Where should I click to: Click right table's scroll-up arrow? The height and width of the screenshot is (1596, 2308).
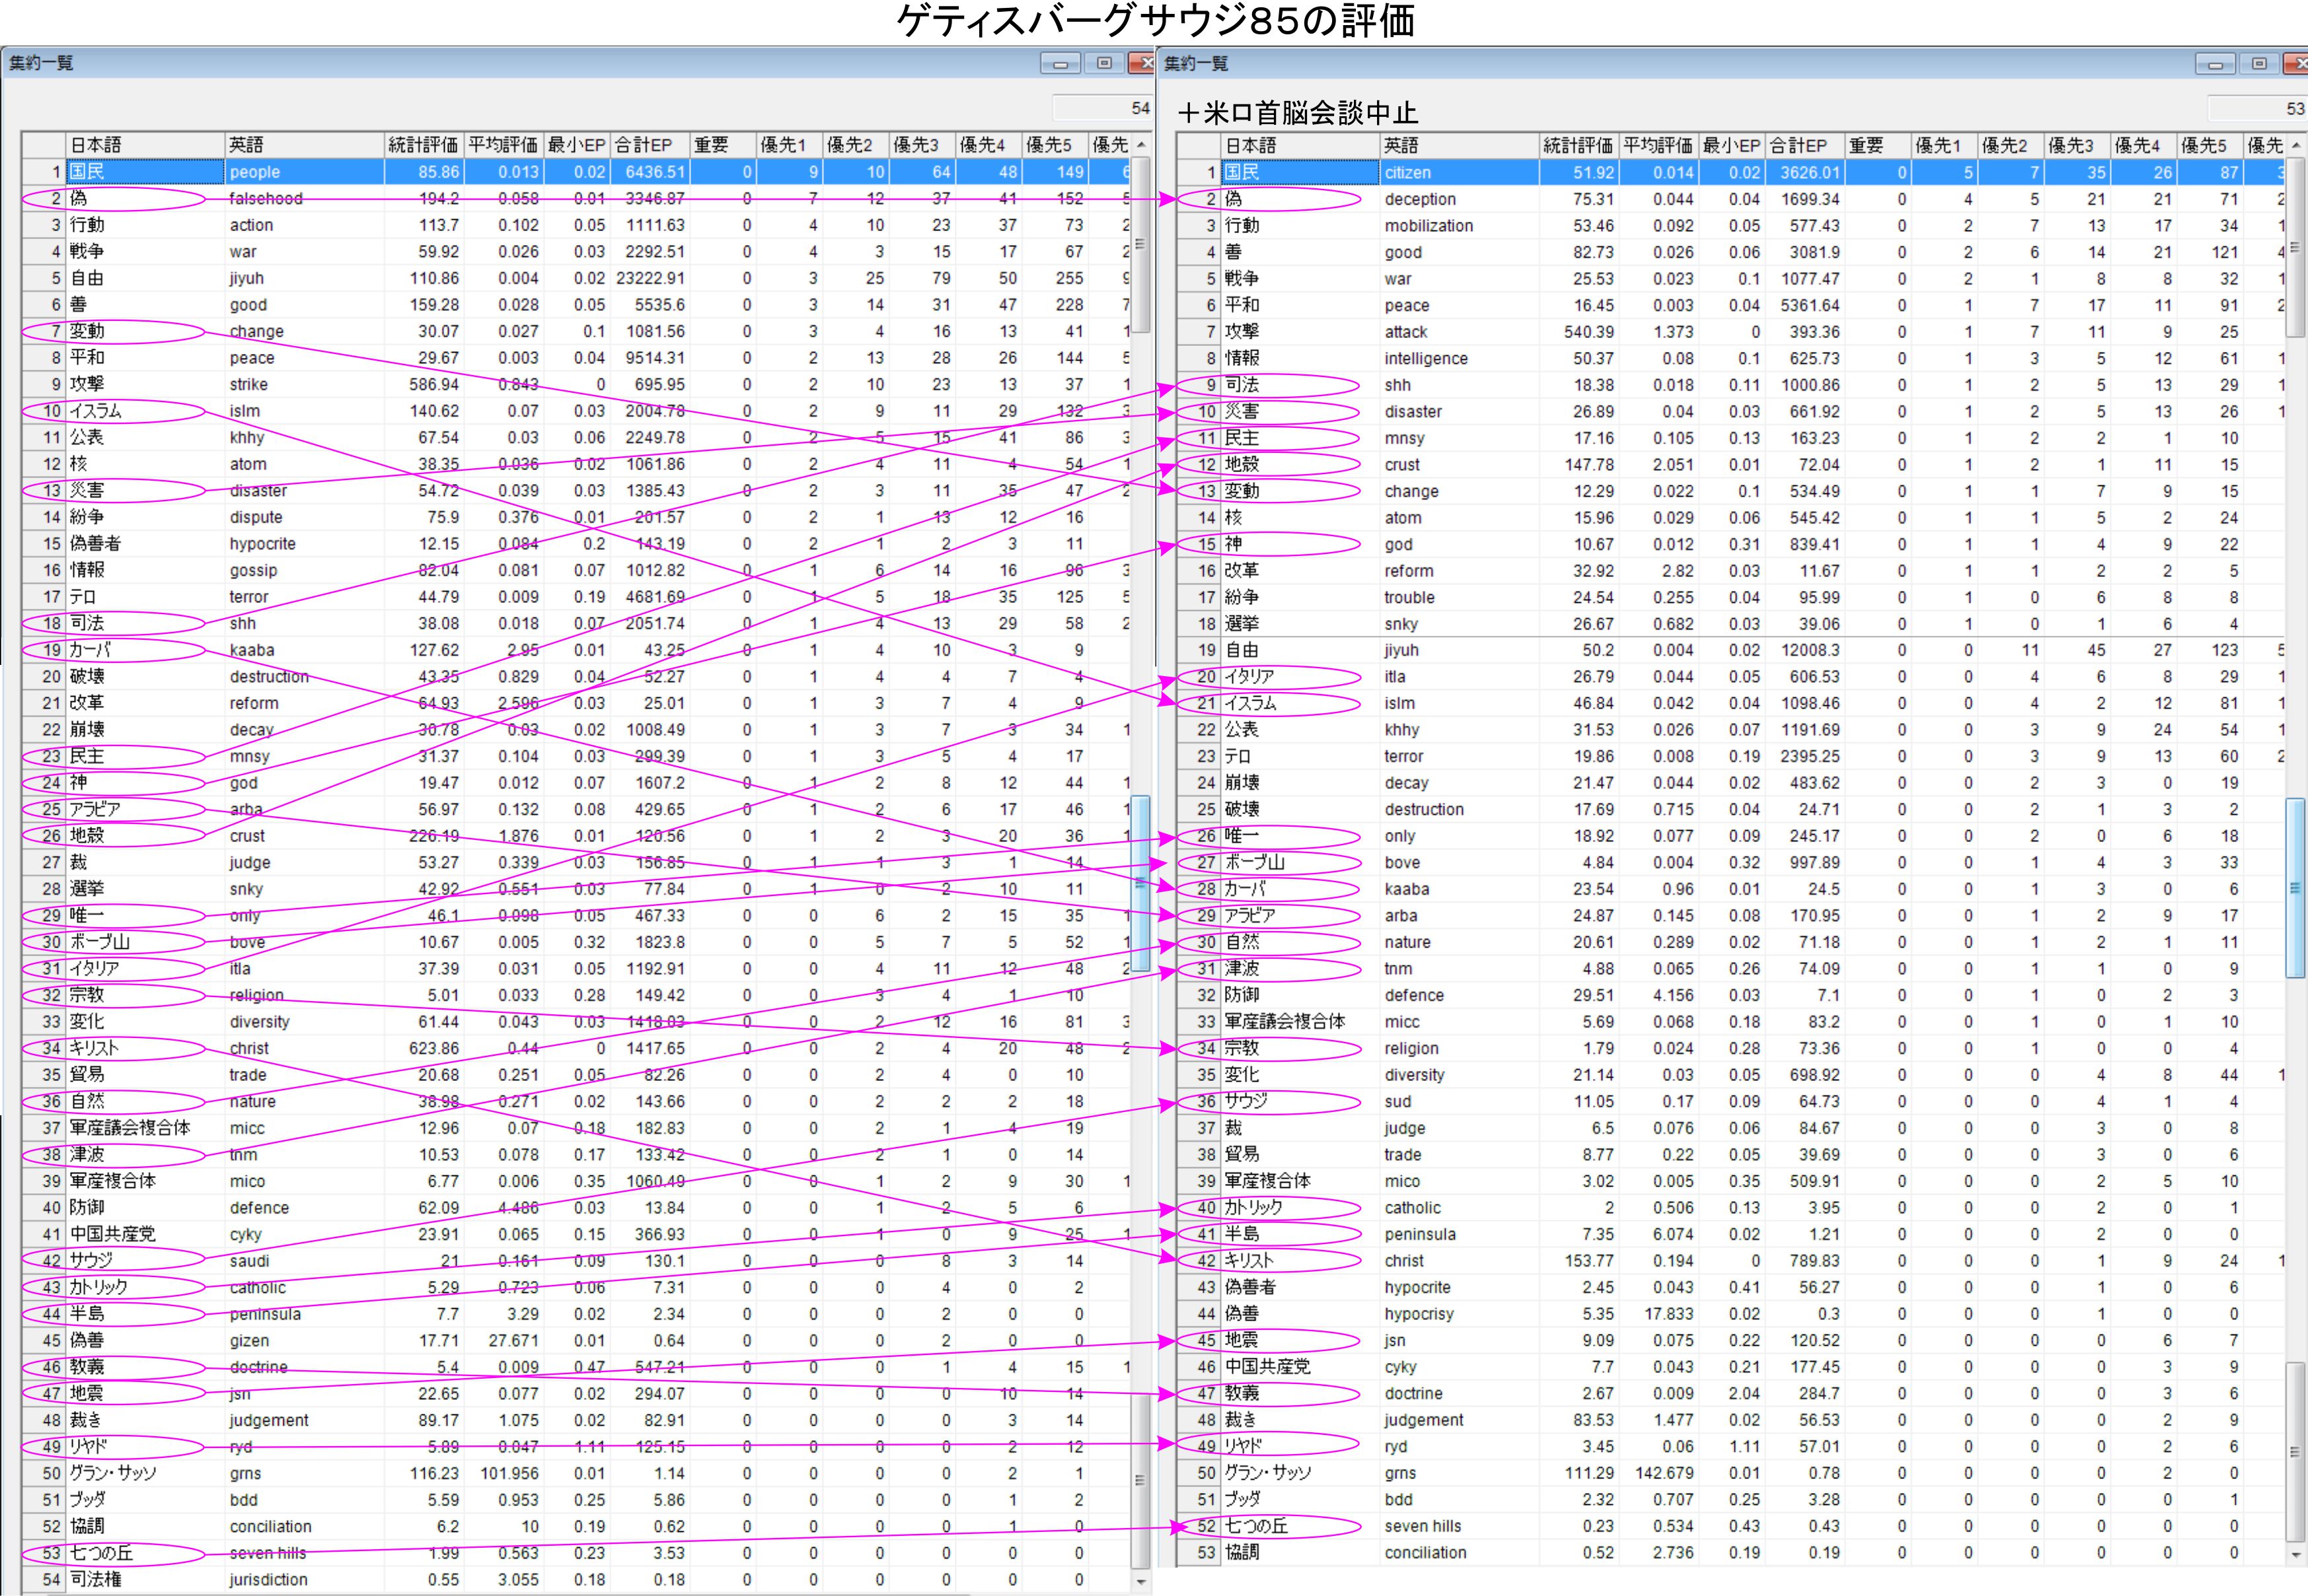click(2295, 146)
